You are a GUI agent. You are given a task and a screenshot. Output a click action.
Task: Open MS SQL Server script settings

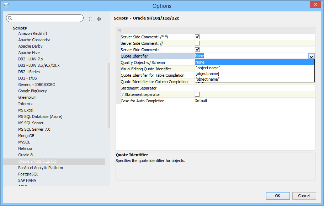coord(31,123)
